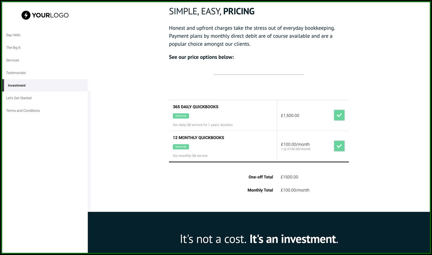Screen dimensions: 432x255
Task: Toggle the 12 Monthly QuickBooks checkbox
Action: coord(339,146)
